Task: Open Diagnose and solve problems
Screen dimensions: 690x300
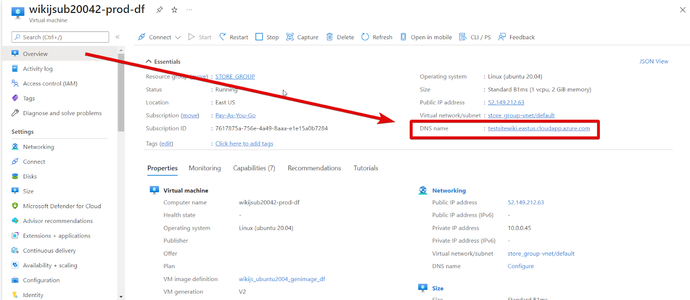Action: tap(62, 113)
